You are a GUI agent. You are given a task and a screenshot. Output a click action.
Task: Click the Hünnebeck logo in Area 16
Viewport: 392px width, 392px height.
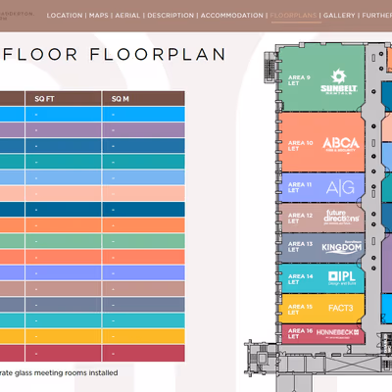(x=337, y=333)
